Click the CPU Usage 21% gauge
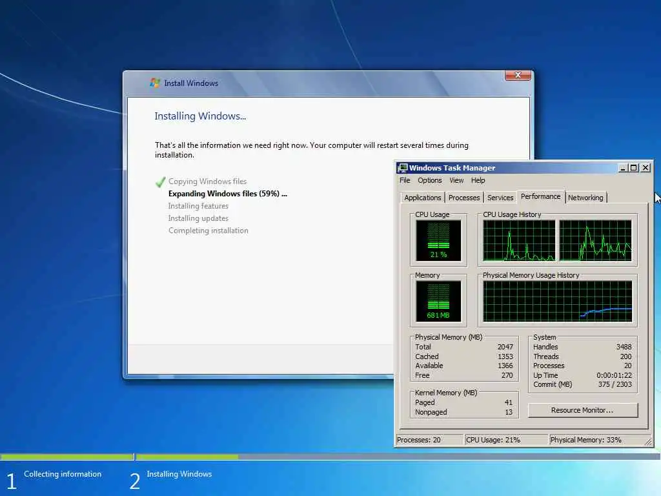The image size is (661, 496). [x=438, y=240]
